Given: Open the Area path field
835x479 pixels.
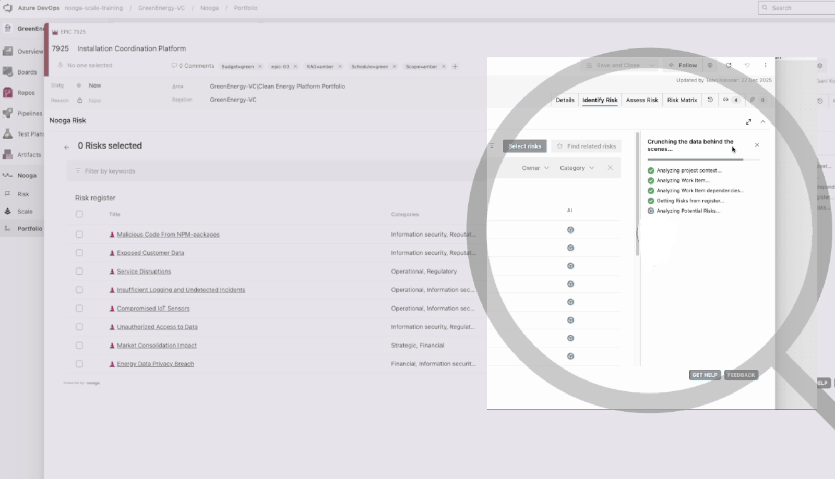Looking at the screenshot, I should 277,87.
